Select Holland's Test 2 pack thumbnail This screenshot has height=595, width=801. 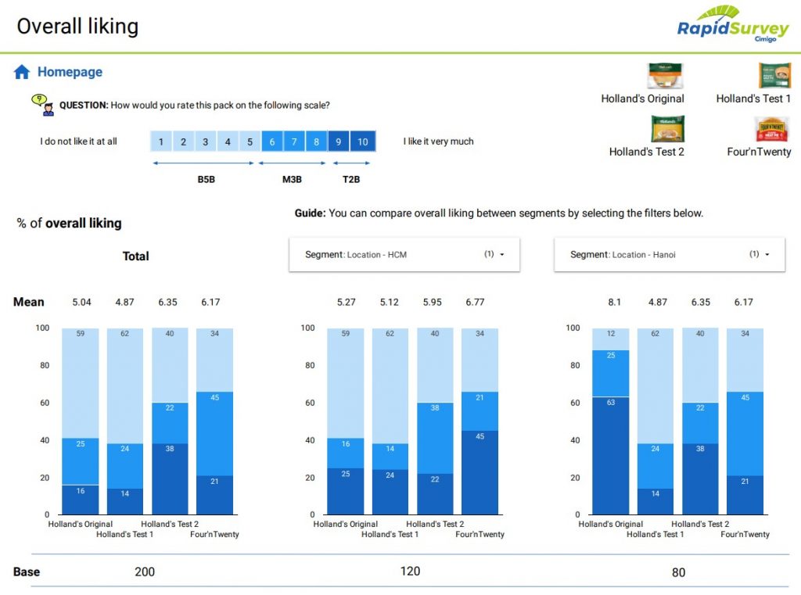pos(668,129)
